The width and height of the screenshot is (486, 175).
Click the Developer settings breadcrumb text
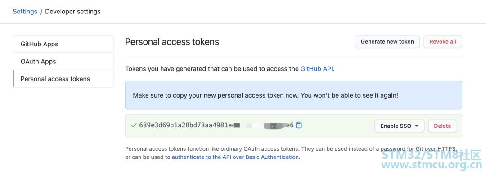(x=73, y=12)
